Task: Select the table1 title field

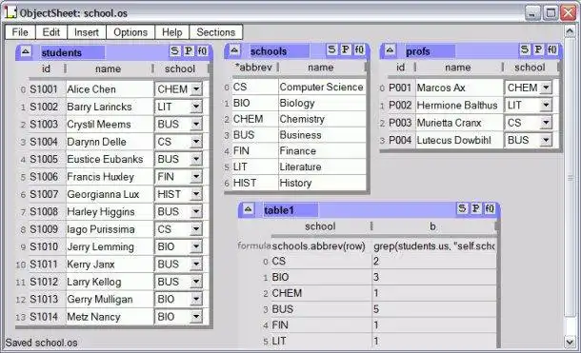Action: click(x=290, y=210)
